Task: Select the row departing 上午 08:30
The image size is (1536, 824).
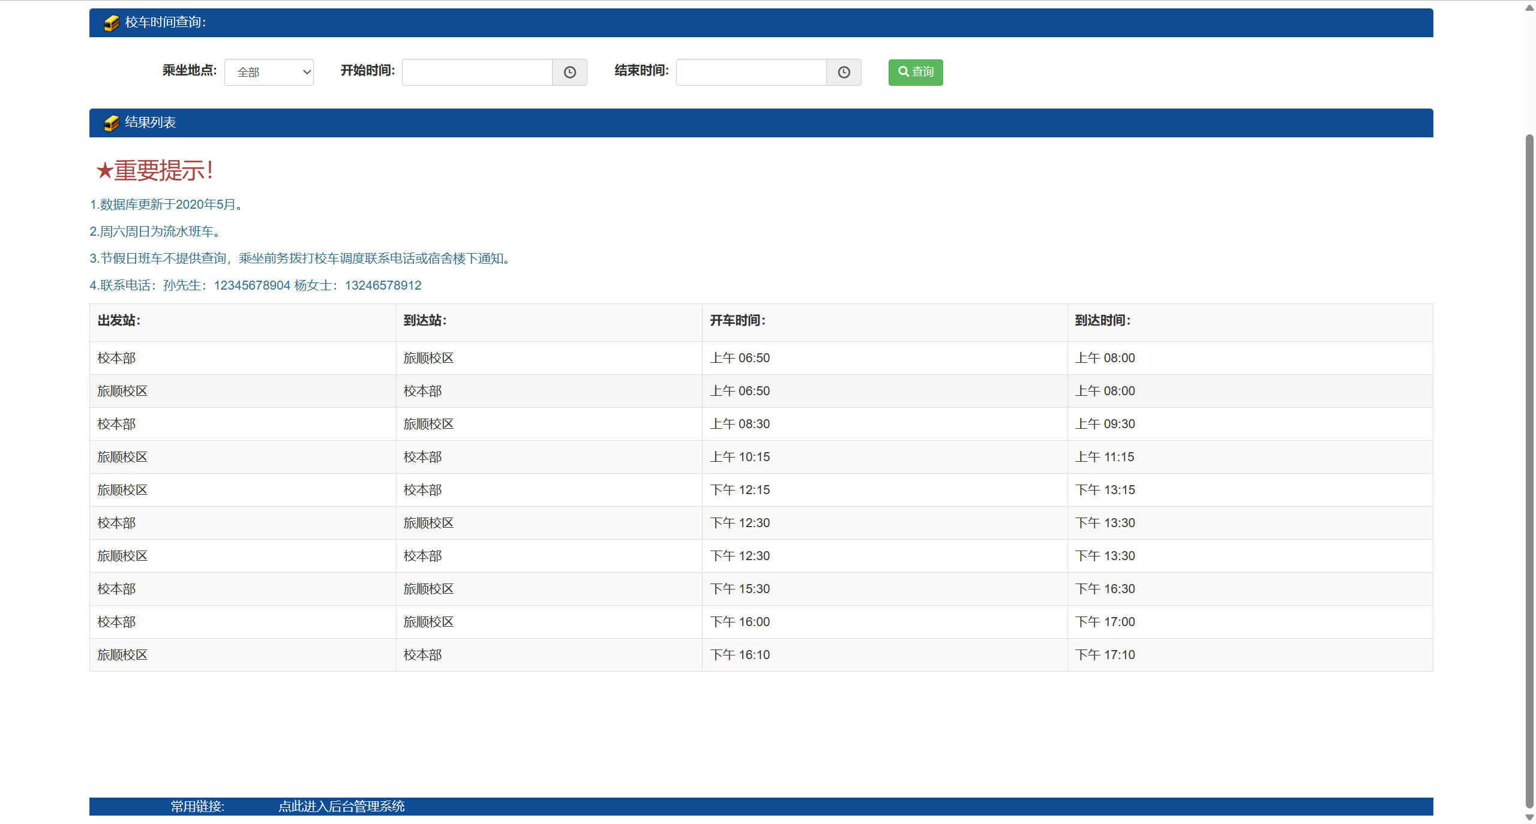Action: (739, 424)
